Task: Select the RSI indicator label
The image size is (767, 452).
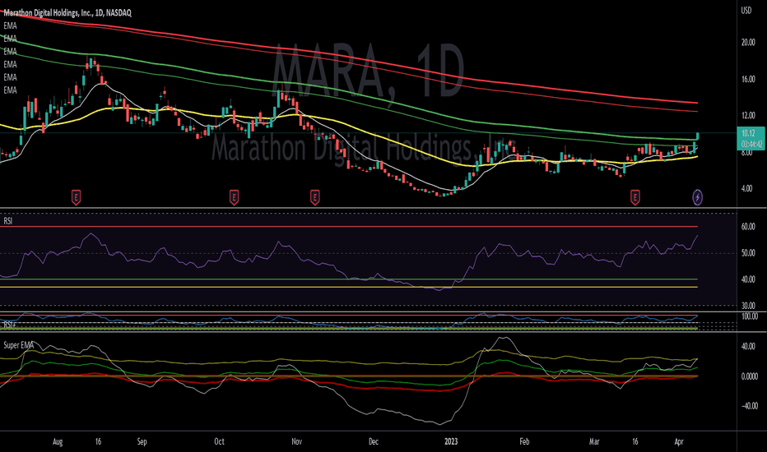Action: (x=8, y=221)
